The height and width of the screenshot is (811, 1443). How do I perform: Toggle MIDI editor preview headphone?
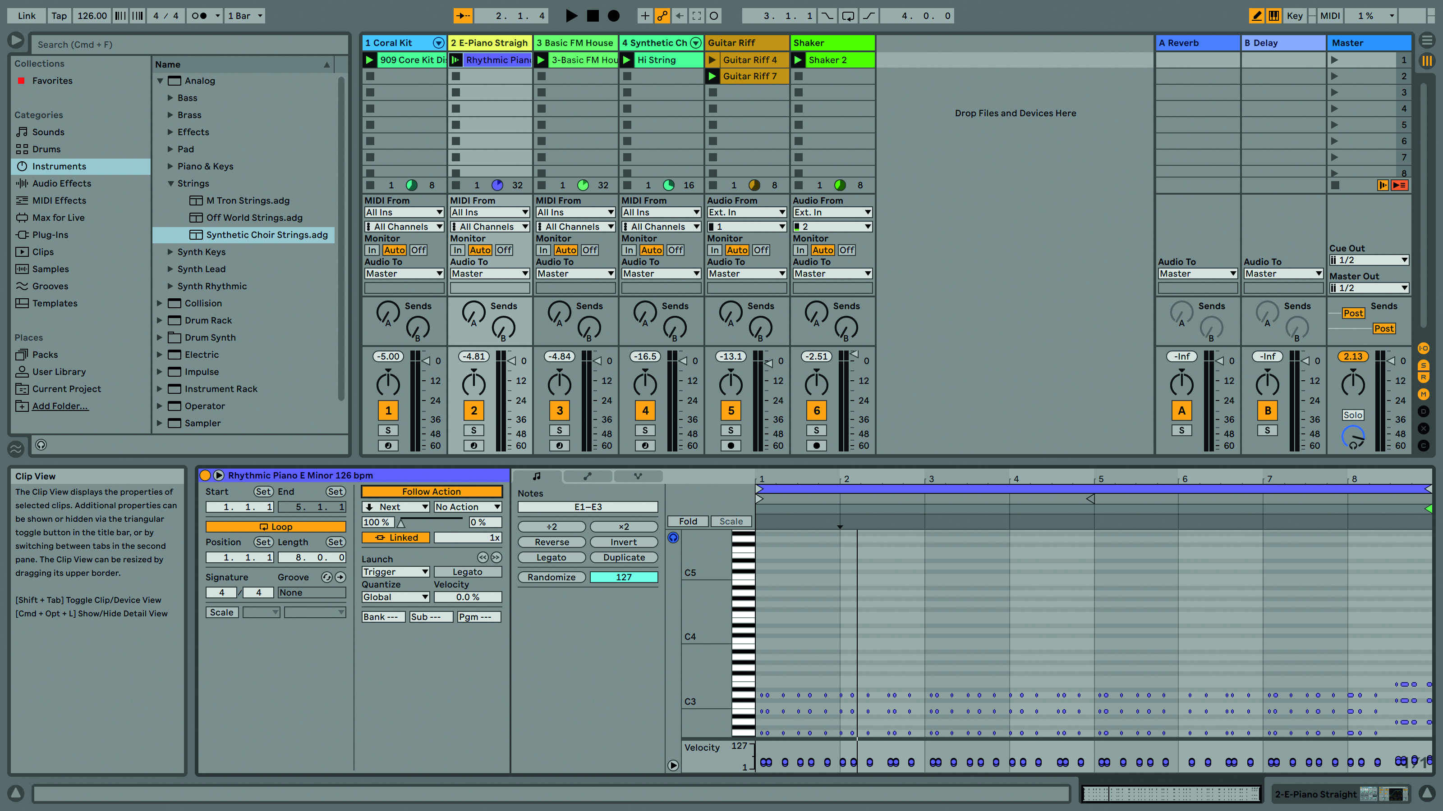pos(673,538)
